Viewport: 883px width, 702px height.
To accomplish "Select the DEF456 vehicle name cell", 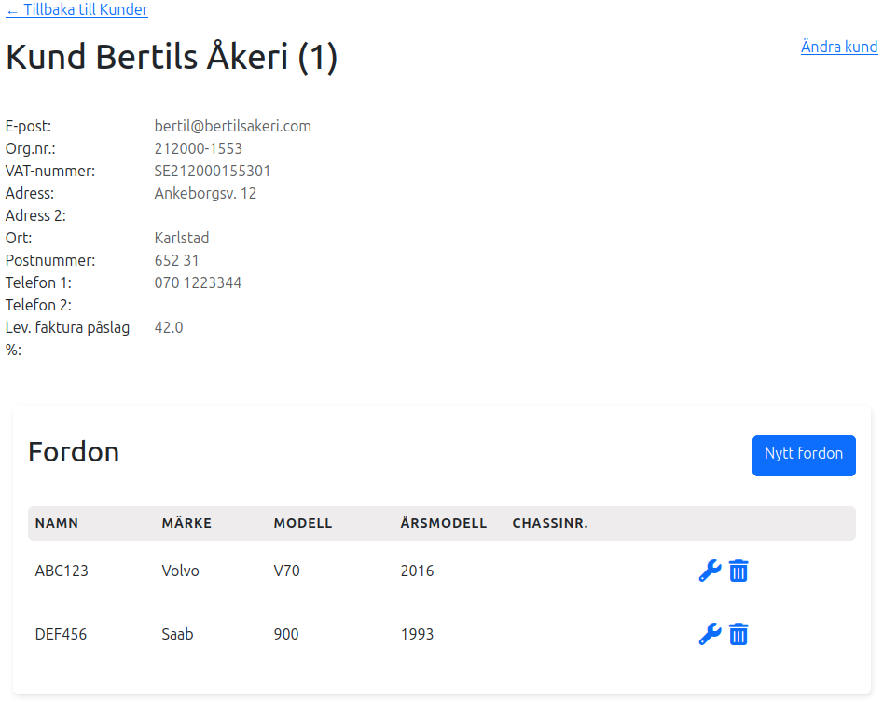I will point(61,634).
